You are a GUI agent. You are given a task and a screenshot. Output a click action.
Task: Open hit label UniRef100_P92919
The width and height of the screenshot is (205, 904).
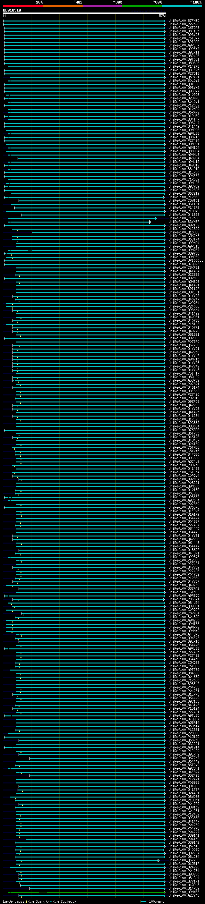184,398
